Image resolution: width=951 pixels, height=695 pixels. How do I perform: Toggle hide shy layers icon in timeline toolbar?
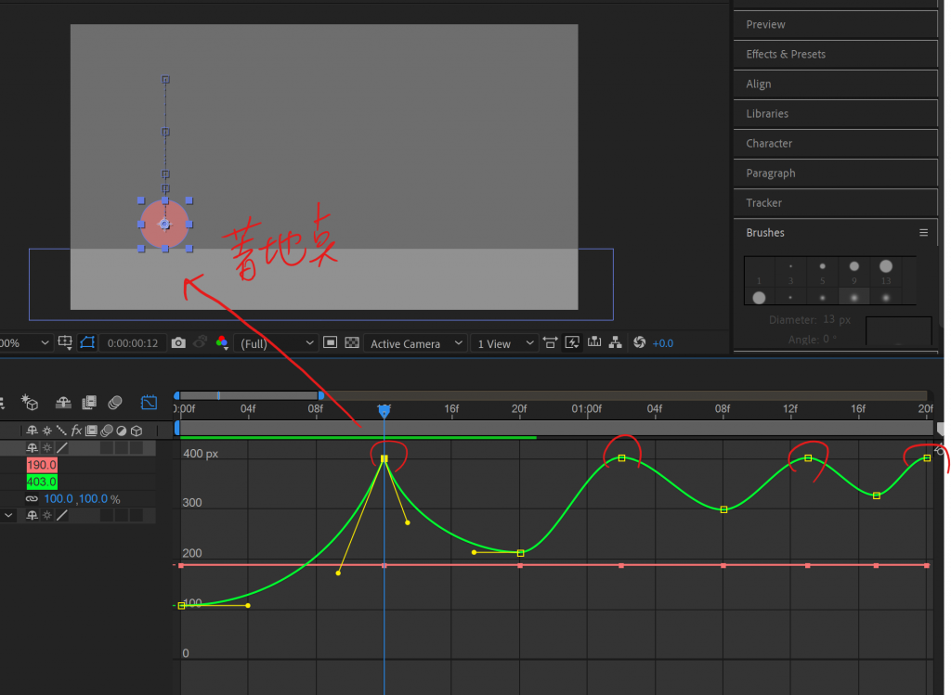(x=63, y=403)
